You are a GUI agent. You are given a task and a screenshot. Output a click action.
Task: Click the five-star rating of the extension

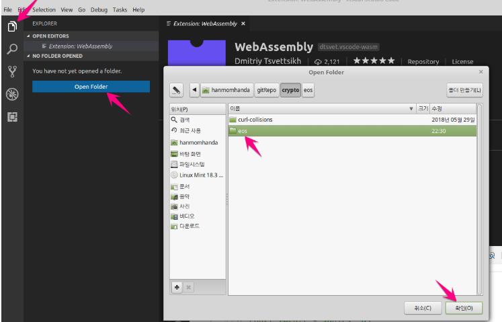(x=374, y=61)
